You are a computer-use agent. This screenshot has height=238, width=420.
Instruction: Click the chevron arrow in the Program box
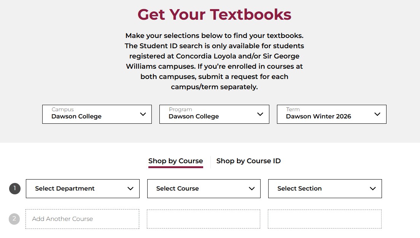click(260, 114)
